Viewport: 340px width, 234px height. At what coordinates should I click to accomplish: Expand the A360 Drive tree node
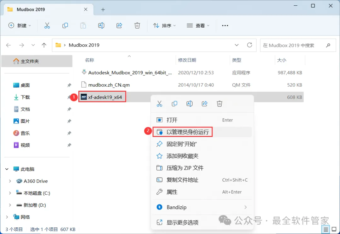coord(10,181)
